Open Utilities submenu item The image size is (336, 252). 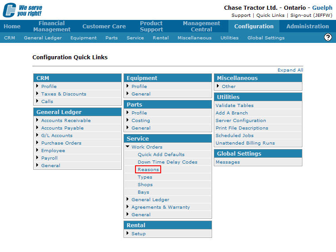[229, 38]
